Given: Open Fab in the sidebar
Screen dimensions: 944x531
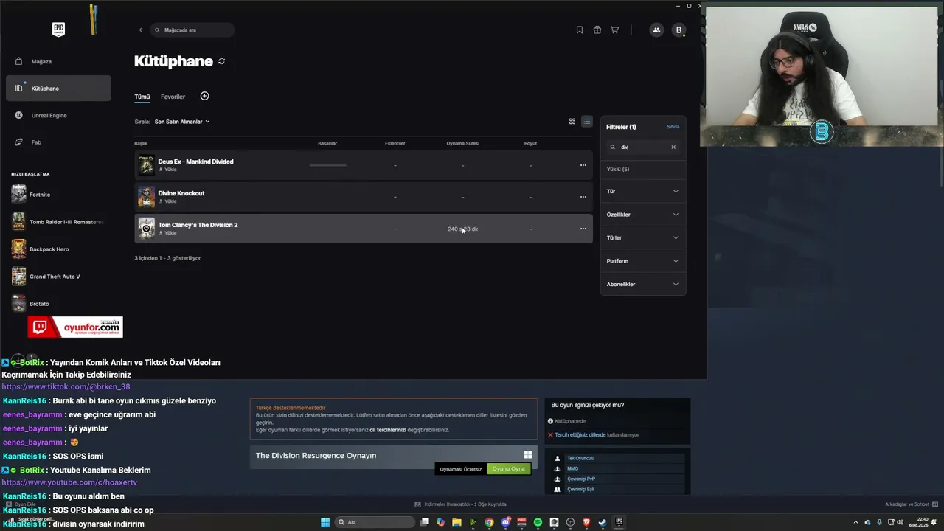Looking at the screenshot, I should coord(58,142).
